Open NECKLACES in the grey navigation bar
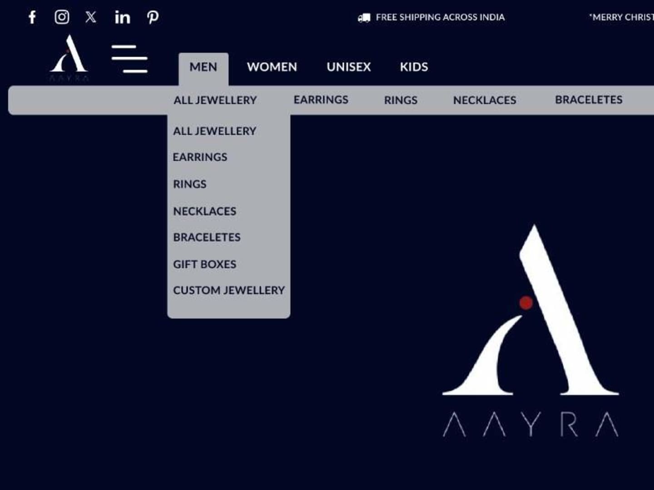The width and height of the screenshot is (654, 490). (485, 100)
